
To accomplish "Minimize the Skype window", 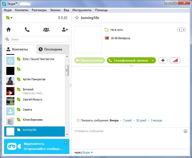I will 168,3.
